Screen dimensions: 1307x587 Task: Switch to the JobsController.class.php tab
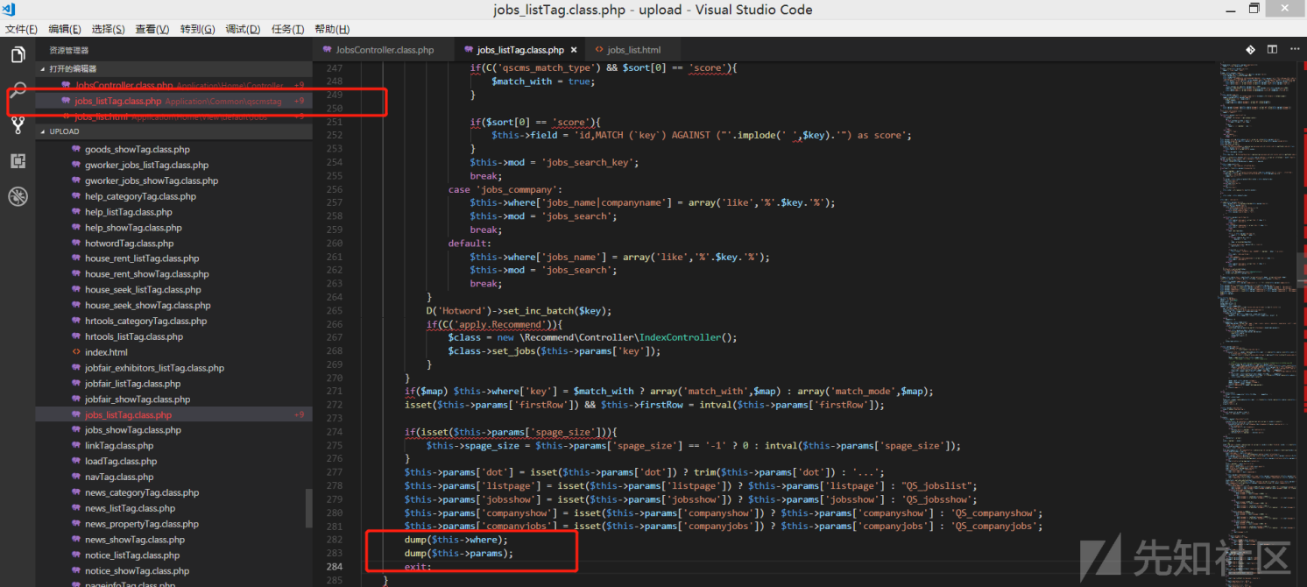tap(384, 50)
